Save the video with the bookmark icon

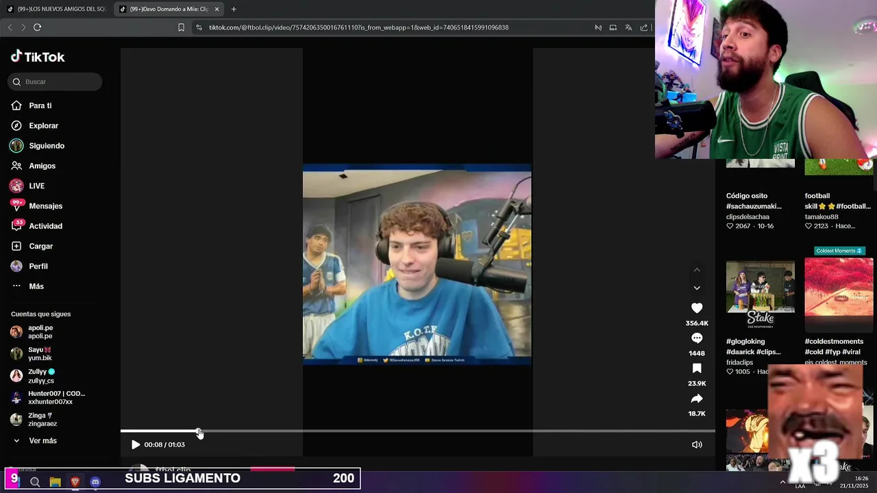pos(697,368)
